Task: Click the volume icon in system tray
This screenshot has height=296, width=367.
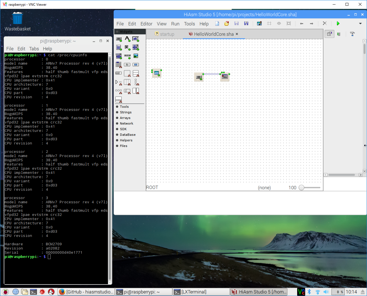Action: [x=326, y=292]
